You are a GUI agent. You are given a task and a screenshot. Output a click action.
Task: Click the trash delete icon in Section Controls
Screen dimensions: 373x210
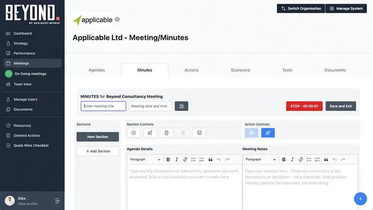[167, 133]
